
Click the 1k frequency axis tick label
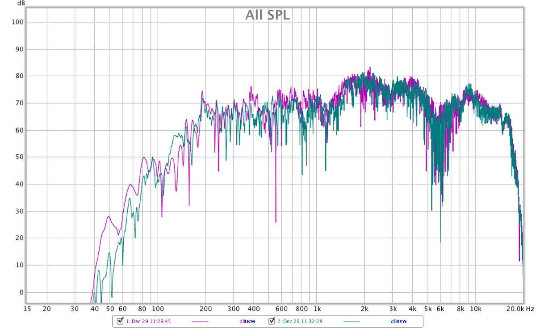click(x=317, y=309)
